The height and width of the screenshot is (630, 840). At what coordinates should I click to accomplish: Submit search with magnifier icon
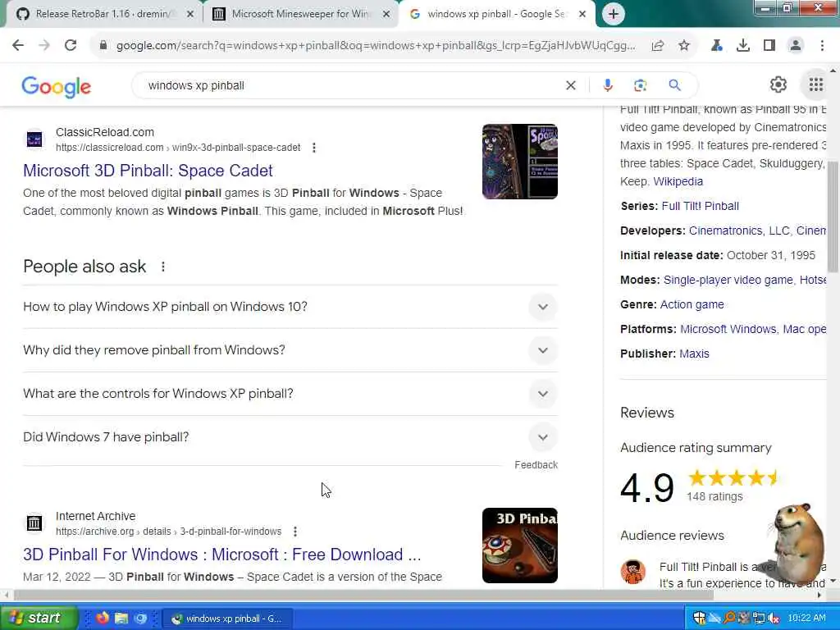674,85
